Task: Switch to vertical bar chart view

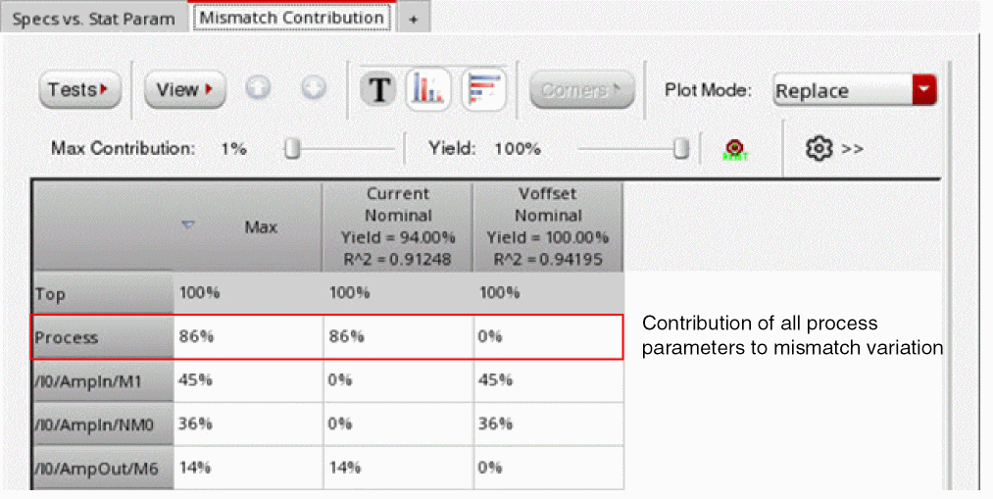Action: (426, 90)
